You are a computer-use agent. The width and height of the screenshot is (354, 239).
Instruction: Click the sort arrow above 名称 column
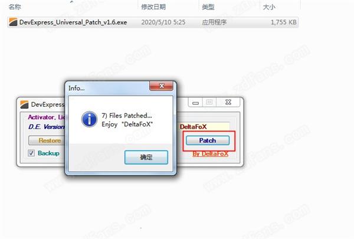(72, 2)
